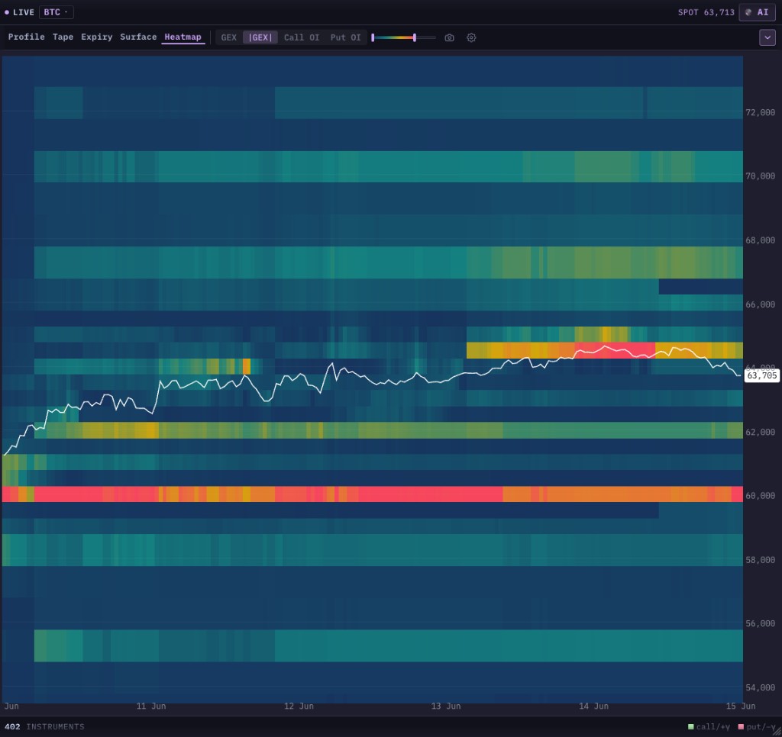Click the 15 Jun date axis label
782x737 pixels.
(x=741, y=706)
